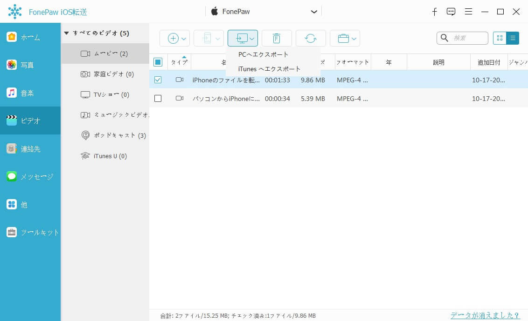Open the hamburger menu icon
528x321 pixels.
pyautogui.click(x=468, y=12)
